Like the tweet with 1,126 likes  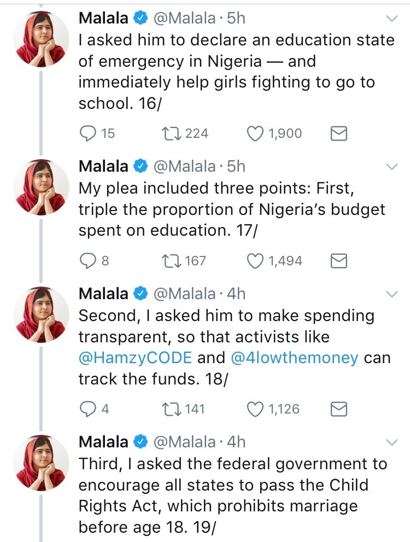(x=256, y=409)
